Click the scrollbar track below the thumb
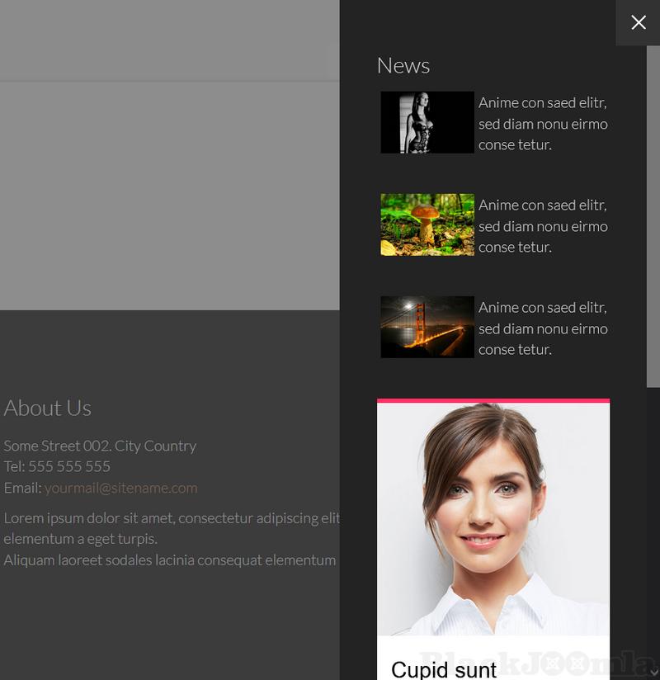The image size is (660, 680). point(653,528)
